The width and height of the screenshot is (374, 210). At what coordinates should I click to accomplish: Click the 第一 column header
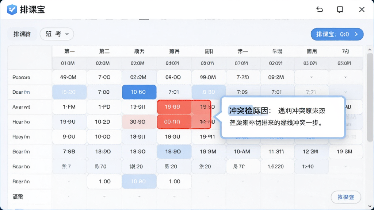(x=69, y=51)
